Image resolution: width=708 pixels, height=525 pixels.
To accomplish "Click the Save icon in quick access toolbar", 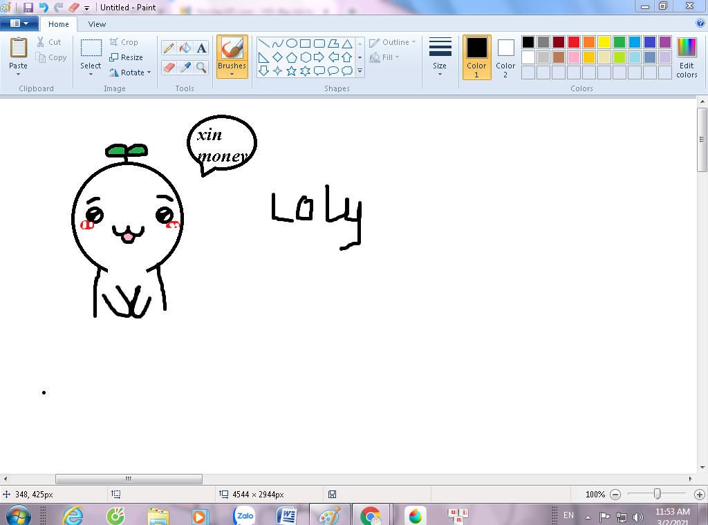I will click(28, 7).
